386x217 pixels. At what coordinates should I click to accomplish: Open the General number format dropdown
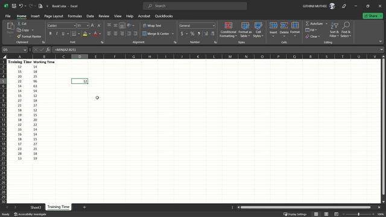tap(214, 25)
